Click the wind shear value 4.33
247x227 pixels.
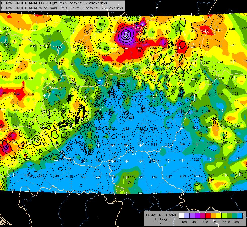[x=166, y=31]
